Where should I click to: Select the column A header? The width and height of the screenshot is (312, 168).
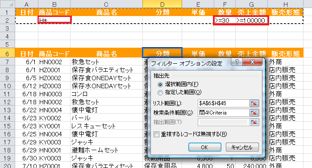point(26,4)
